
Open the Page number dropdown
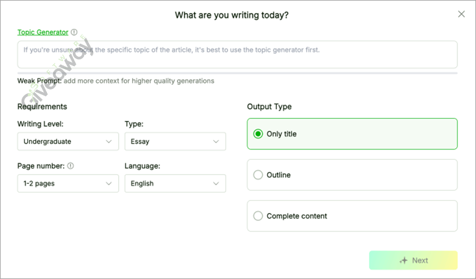pyautogui.click(x=68, y=183)
